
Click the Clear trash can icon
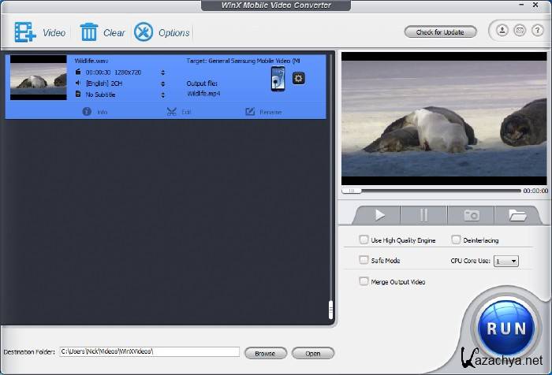click(89, 32)
